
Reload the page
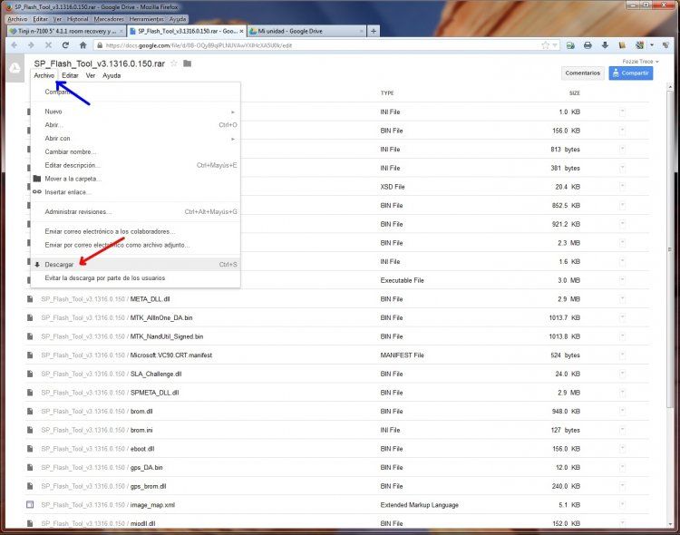point(65,45)
